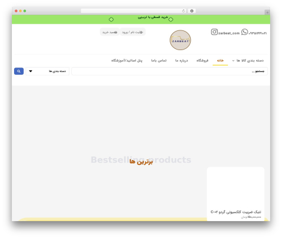Click the left diamond arrow in green banner
Screen dimensions: 282x238
click(111, 20)
